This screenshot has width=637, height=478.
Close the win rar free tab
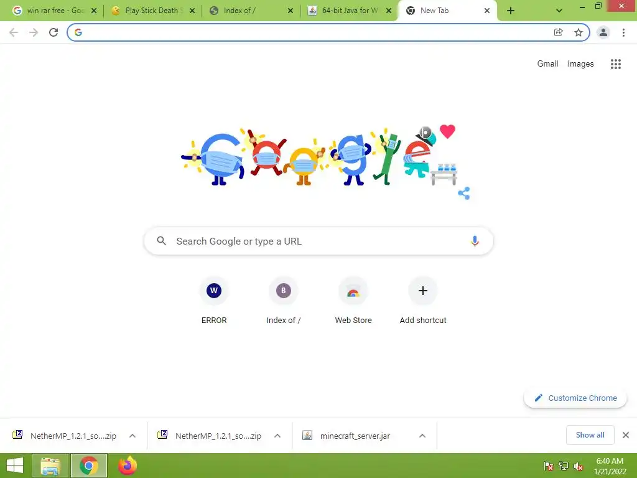(x=94, y=11)
